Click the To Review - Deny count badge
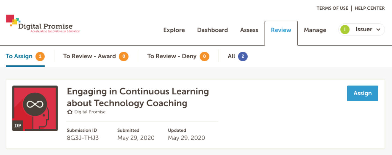Screen dimensions: 392x155 pos(205,56)
